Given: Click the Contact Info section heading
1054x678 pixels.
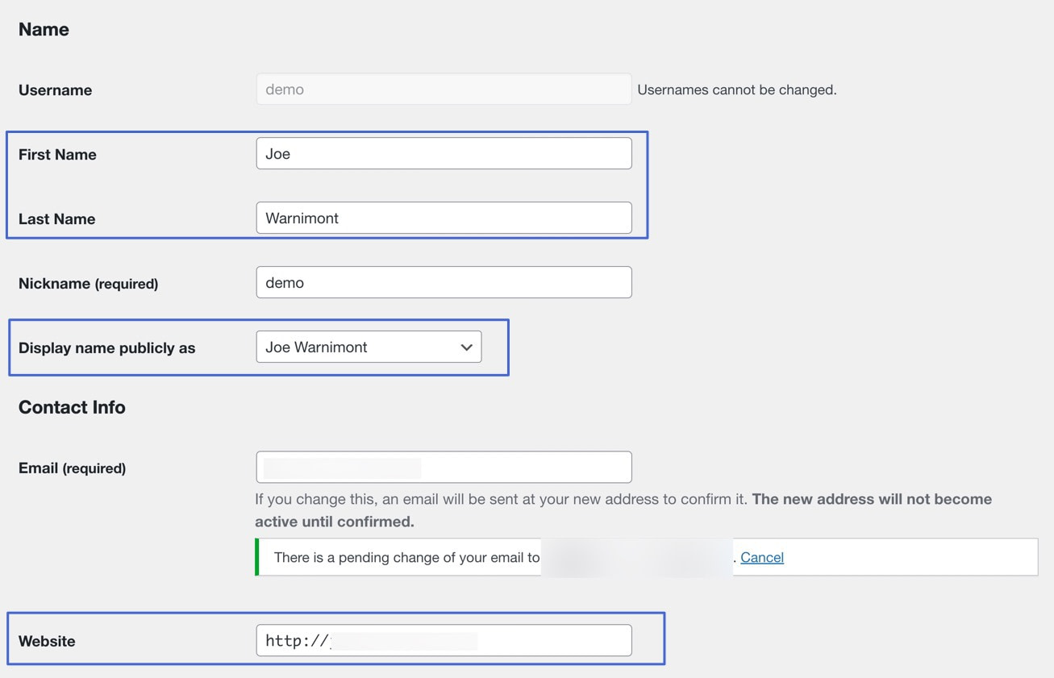Looking at the screenshot, I should click(72, 407).
